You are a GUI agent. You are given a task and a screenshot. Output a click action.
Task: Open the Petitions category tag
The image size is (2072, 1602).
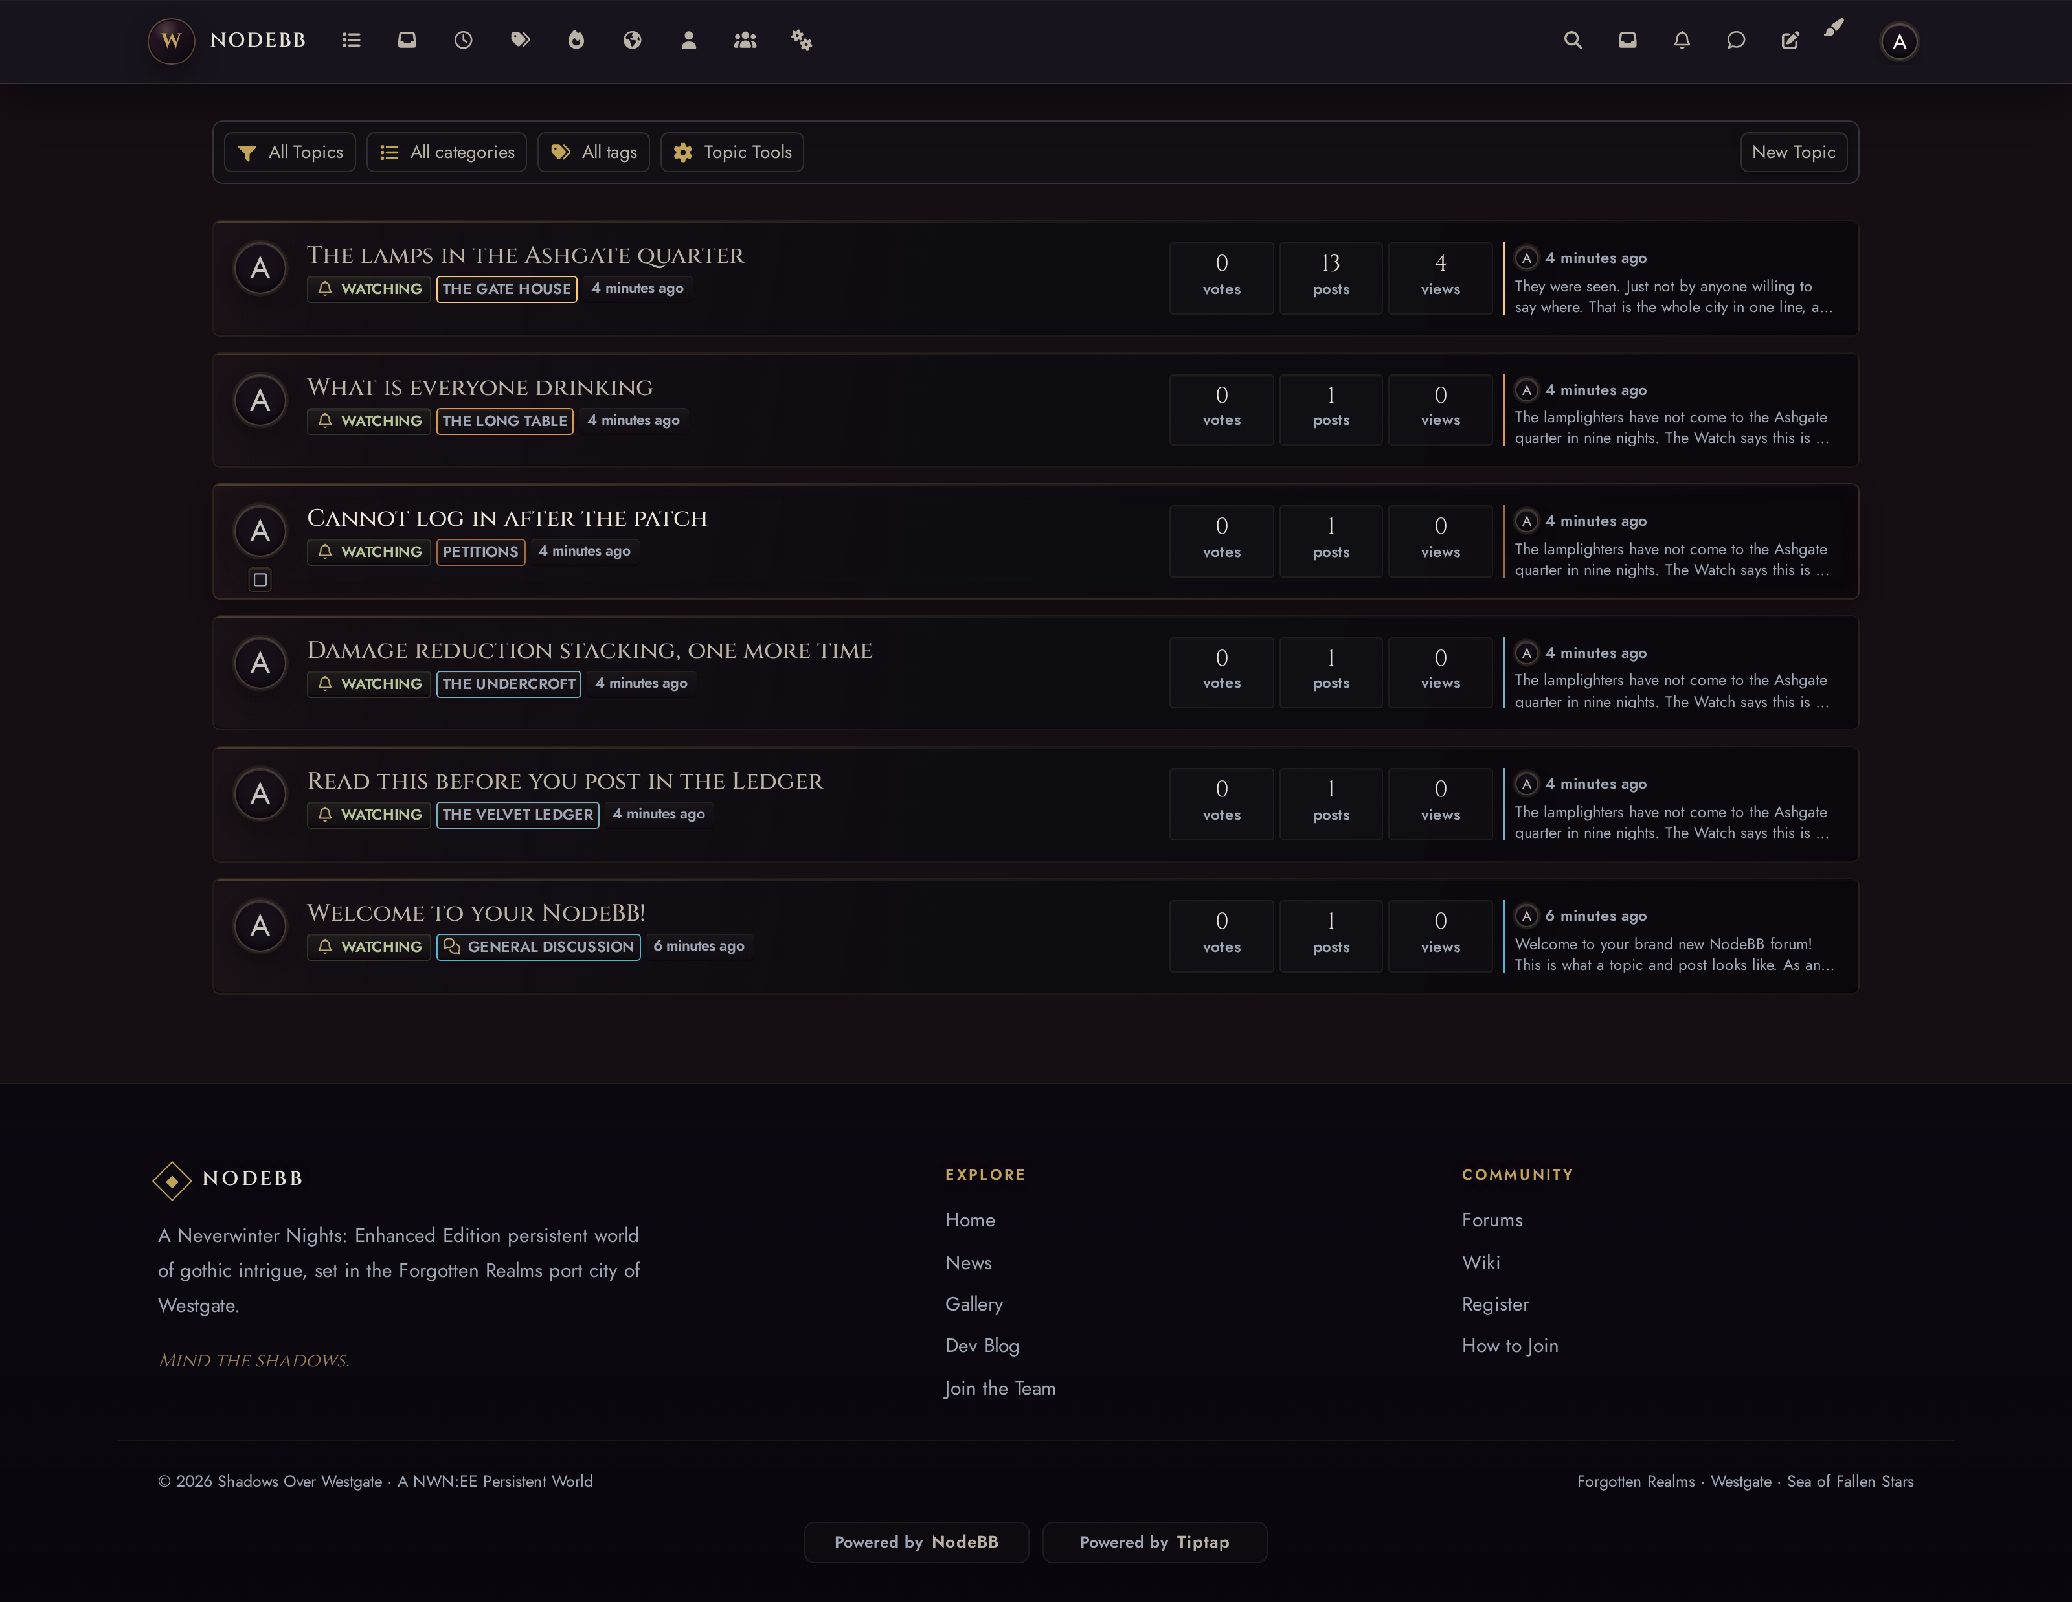click(481, 551)
